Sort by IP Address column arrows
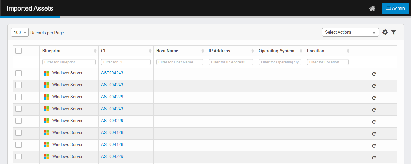The image size is (411, 164). tap(253, 51)
